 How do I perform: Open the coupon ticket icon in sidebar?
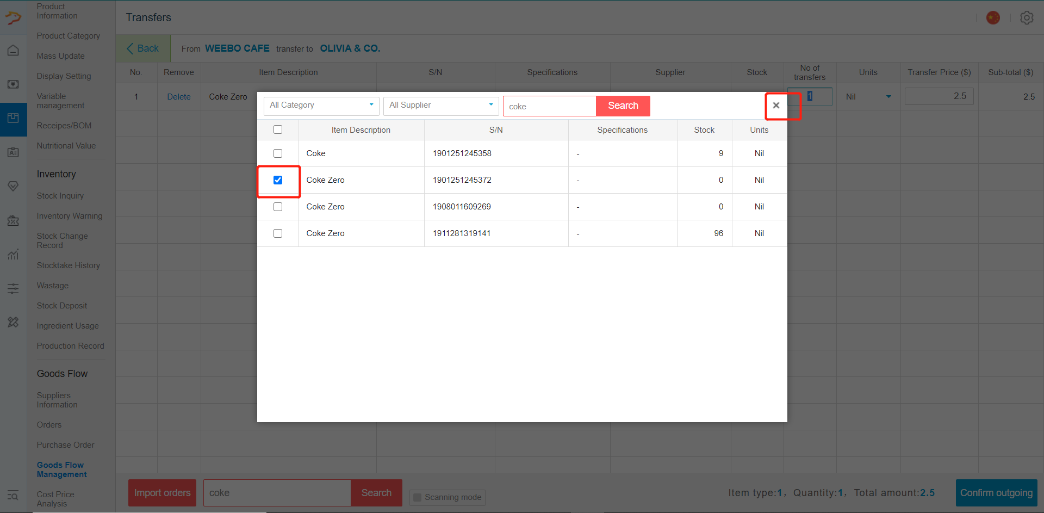[x=13, y=220]
